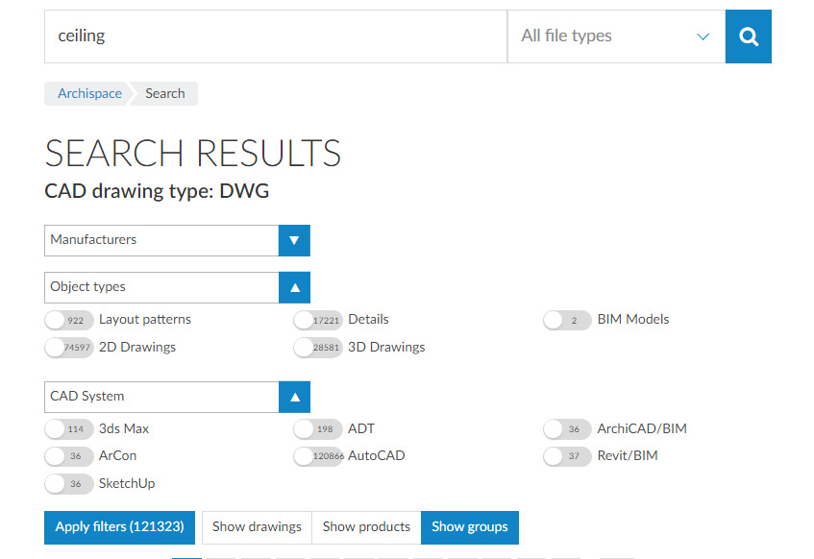Enable the Revit/BIM filter switch

pos(567,456)
